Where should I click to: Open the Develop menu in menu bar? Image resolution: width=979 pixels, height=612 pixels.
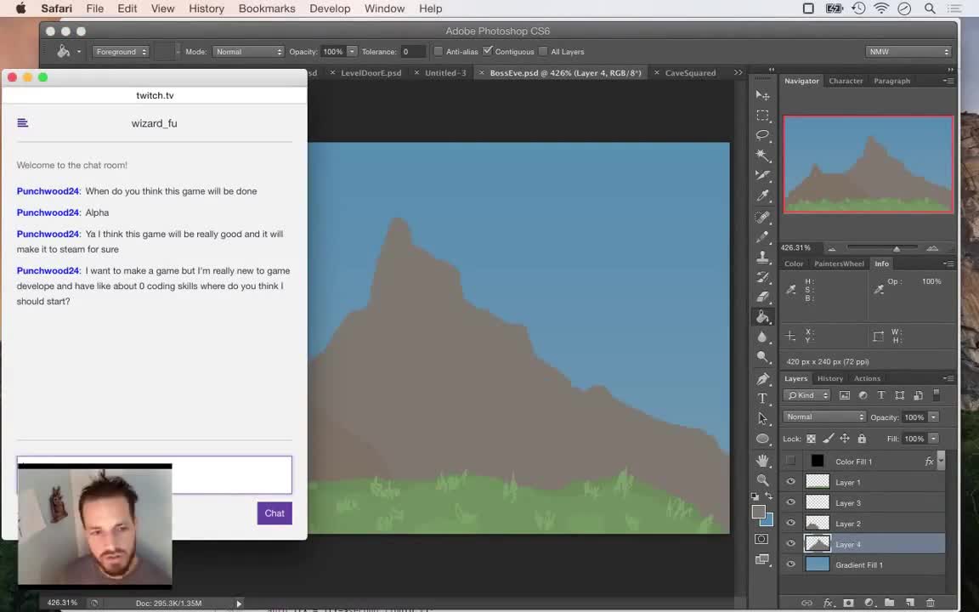click(330, 8)
